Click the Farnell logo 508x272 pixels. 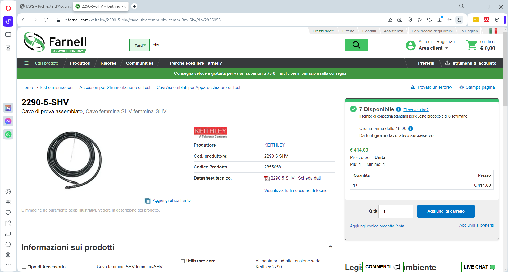pos(55,42)
